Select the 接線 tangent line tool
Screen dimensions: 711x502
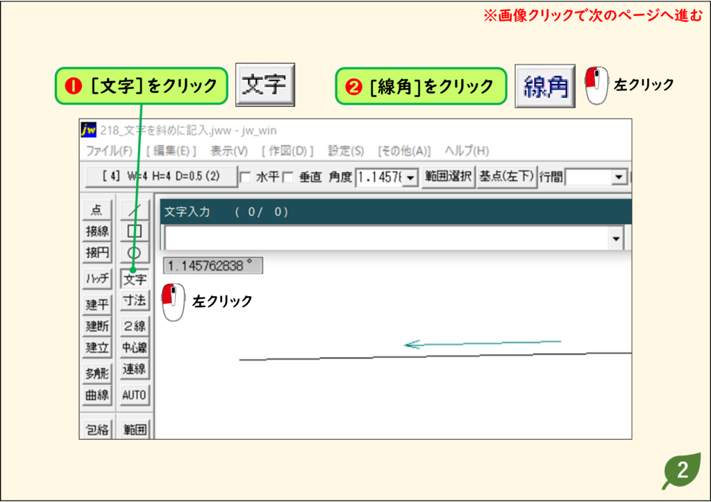[x=97, y=232]
